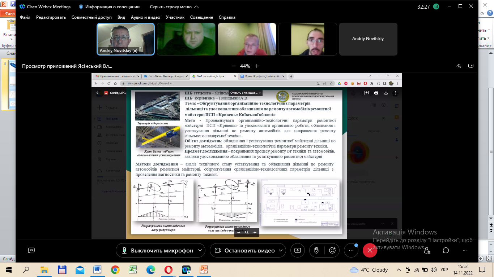Viewport: 494px width, 277px height.
Task: Open the reactions smiley icon
Action: click(332, 250)
